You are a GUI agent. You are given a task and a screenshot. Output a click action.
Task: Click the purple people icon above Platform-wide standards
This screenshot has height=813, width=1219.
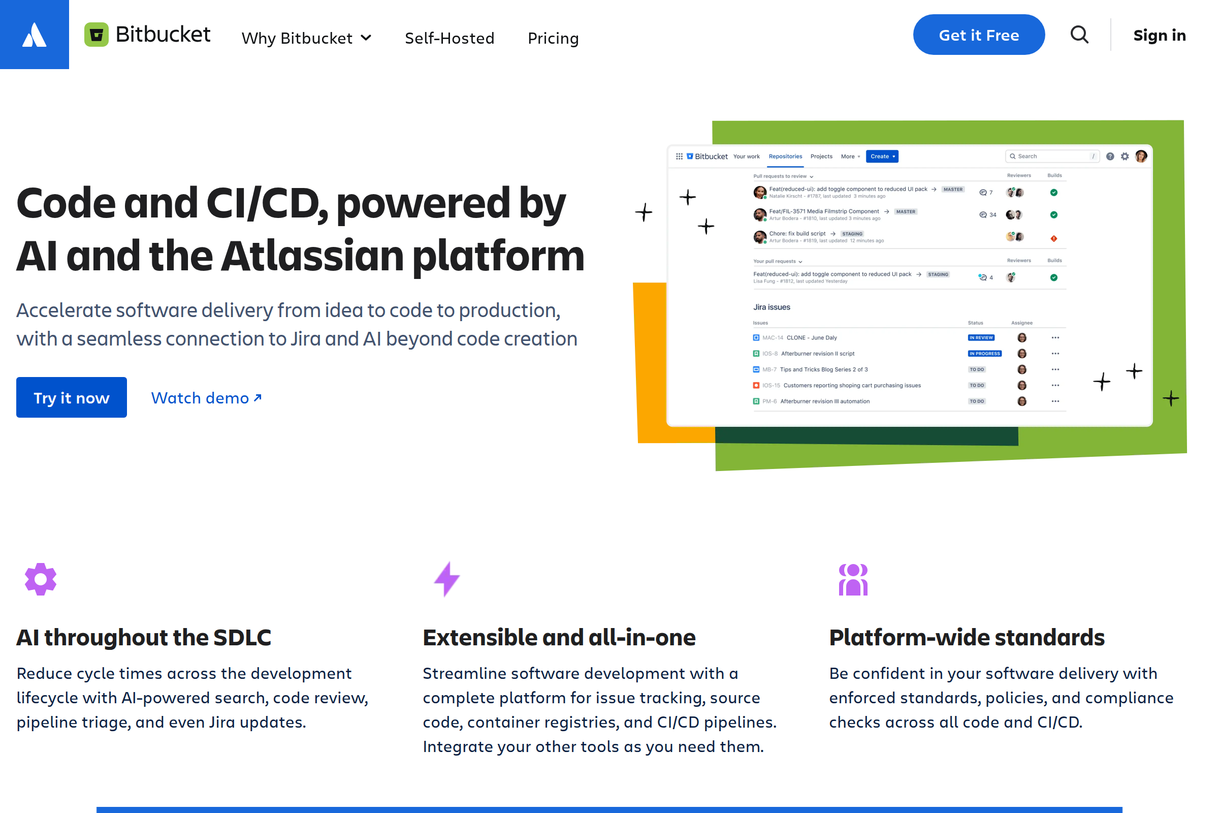[x=853, y=580]
